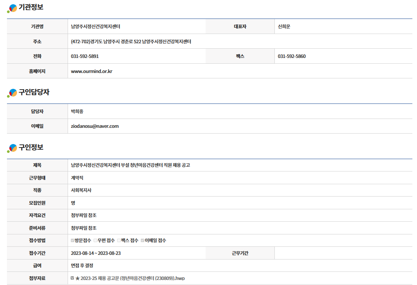Toggle the 이메일 접수 checkbox
Image resolution: width=417 pixels, height=285 pixels.
point(143,241)
